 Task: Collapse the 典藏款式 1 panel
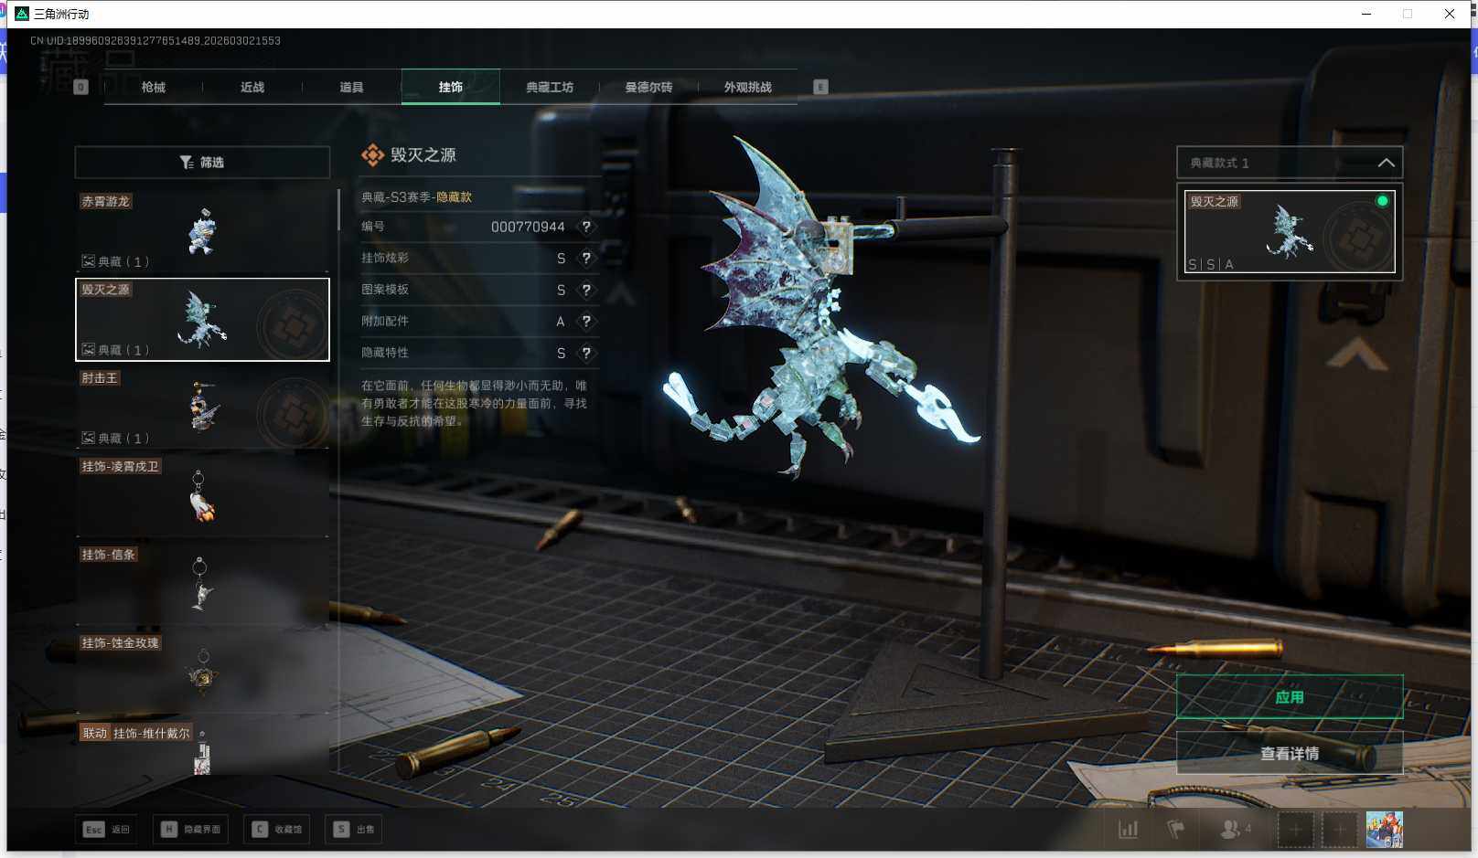click(x=1386, y=163)
